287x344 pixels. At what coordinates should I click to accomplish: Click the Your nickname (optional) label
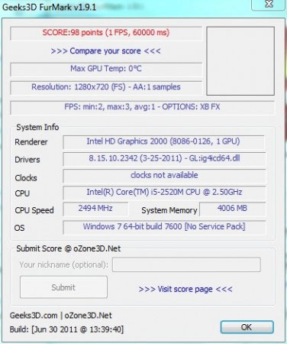pyautogui.click(x=64, y=264)
